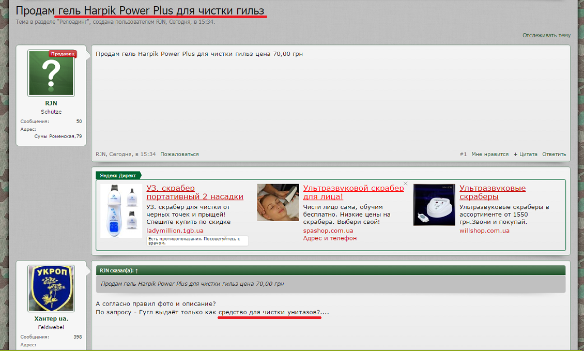Click the rank label Feldwebel
The image size is (584, 351).
pos(51,327)
